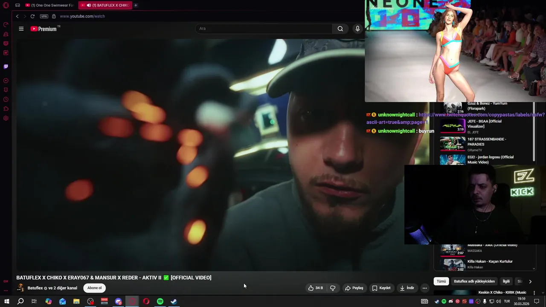Open the sidebar three-dots setup menu
Image resolution: width=546 pixels, height=307 pixels.
(x=6, y=290)
